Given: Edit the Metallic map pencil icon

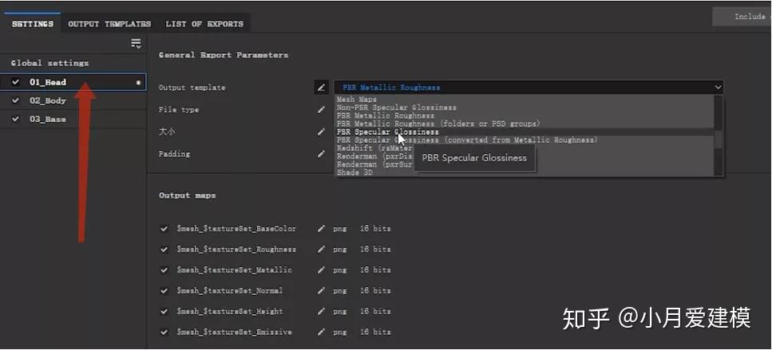Looking at the screenshot, I should tap(321, 270).
